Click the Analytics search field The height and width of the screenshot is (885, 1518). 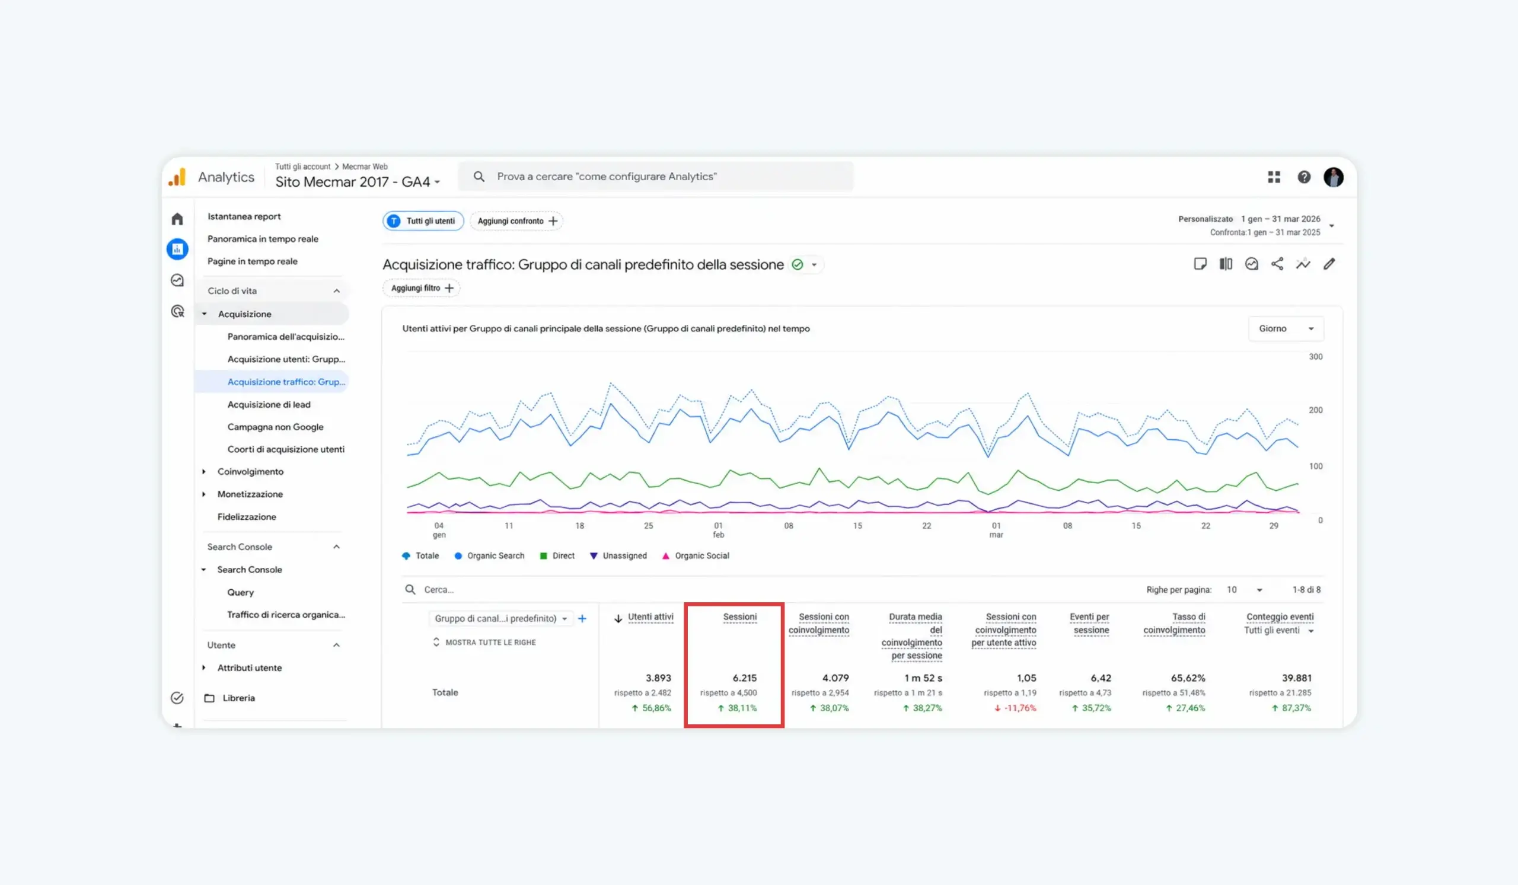[x=655, y=177]
